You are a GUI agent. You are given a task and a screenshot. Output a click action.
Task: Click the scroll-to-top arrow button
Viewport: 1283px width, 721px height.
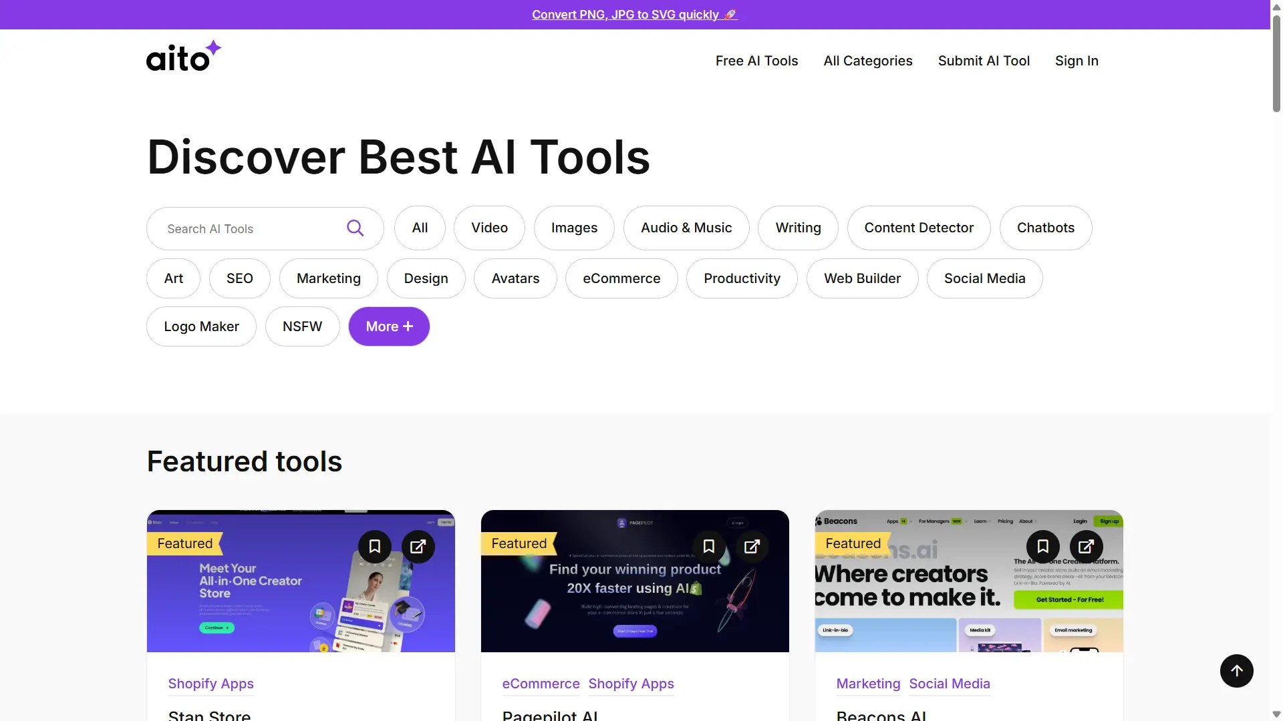click(1236, 670)
